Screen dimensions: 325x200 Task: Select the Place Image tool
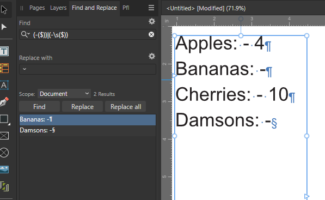click(4, 169)
